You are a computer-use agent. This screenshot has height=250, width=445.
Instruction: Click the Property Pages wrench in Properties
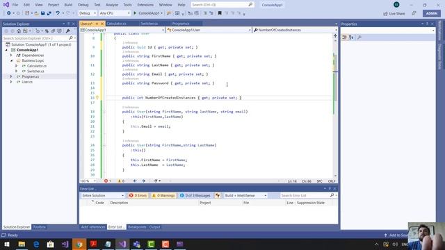click(359, 37)
